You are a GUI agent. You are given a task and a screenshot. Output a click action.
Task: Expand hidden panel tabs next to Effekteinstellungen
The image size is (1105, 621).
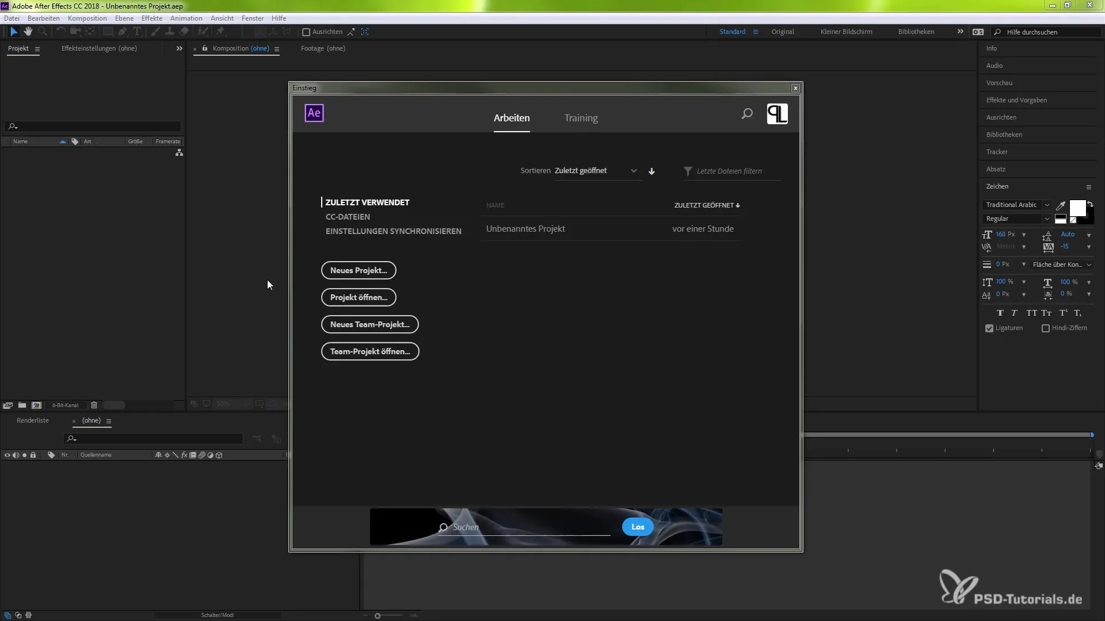point(180,49)
